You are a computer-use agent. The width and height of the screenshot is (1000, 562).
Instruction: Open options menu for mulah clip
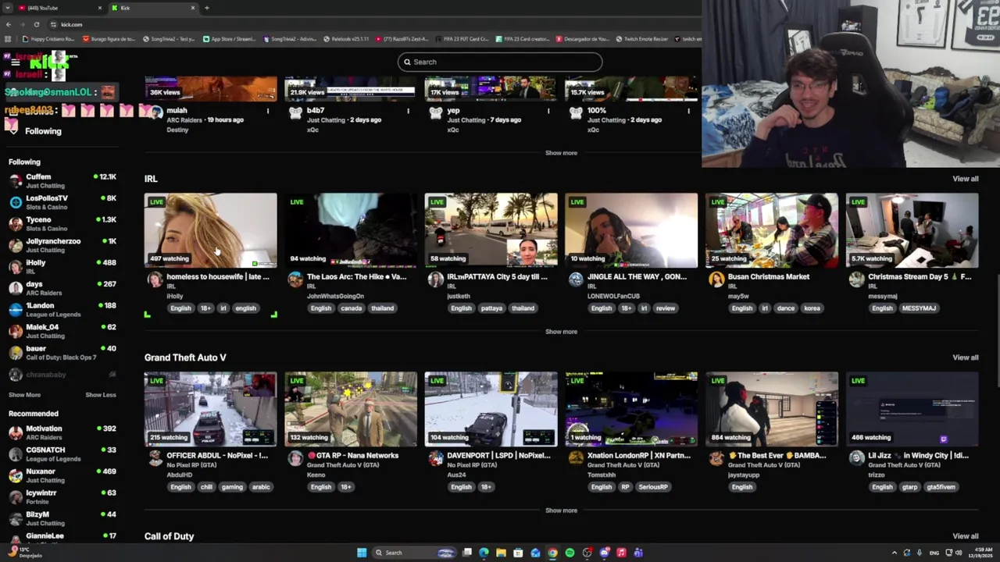(268, 111)
